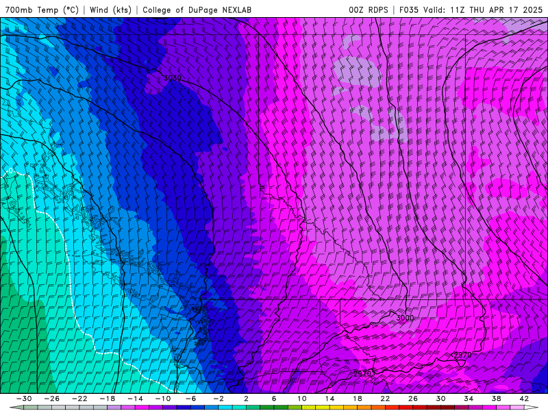The width and height of the screenshot is (548, 411).
Task: Click the white "0" isotherm label
Action: click(11, 171)
